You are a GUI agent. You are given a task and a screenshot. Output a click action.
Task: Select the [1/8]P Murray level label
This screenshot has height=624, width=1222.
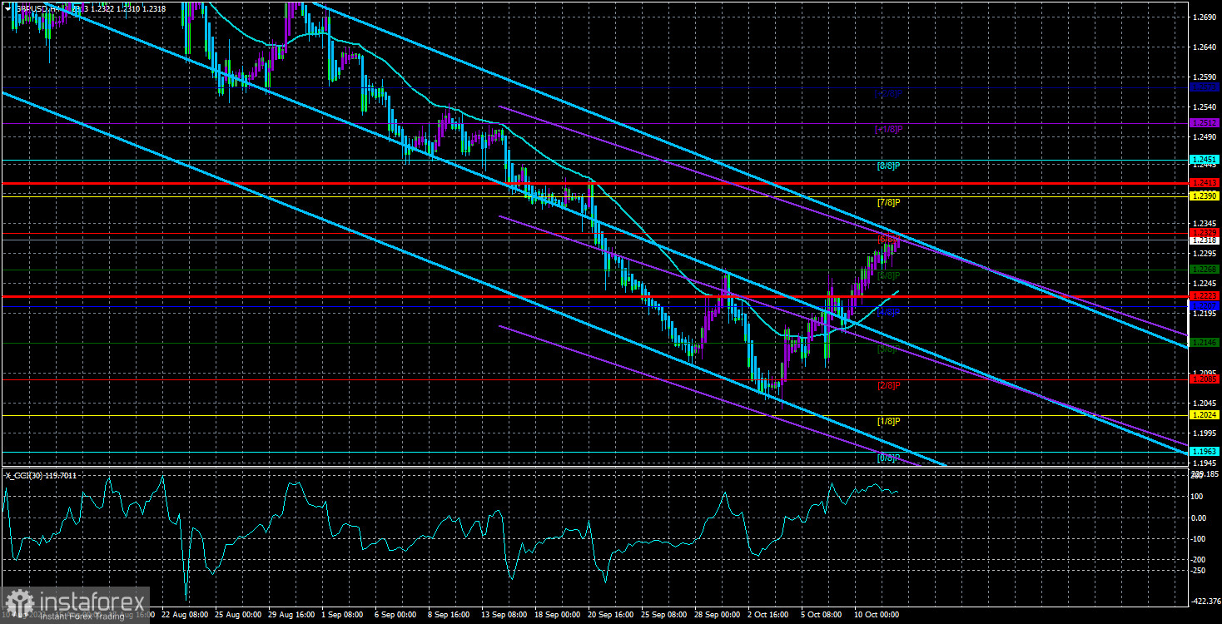889,421
